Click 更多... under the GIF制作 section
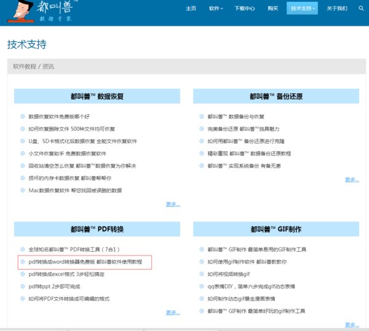The image size is (369, 331). pos(352,325)
